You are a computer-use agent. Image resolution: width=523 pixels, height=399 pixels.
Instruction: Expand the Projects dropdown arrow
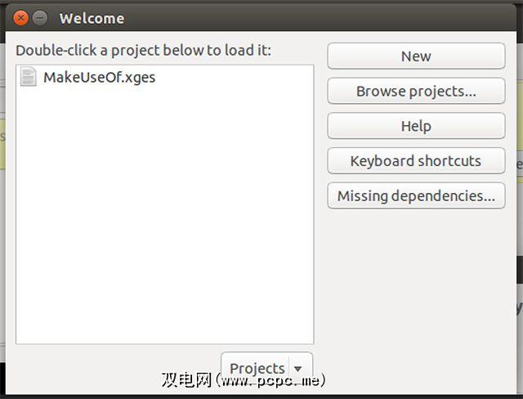300,368
